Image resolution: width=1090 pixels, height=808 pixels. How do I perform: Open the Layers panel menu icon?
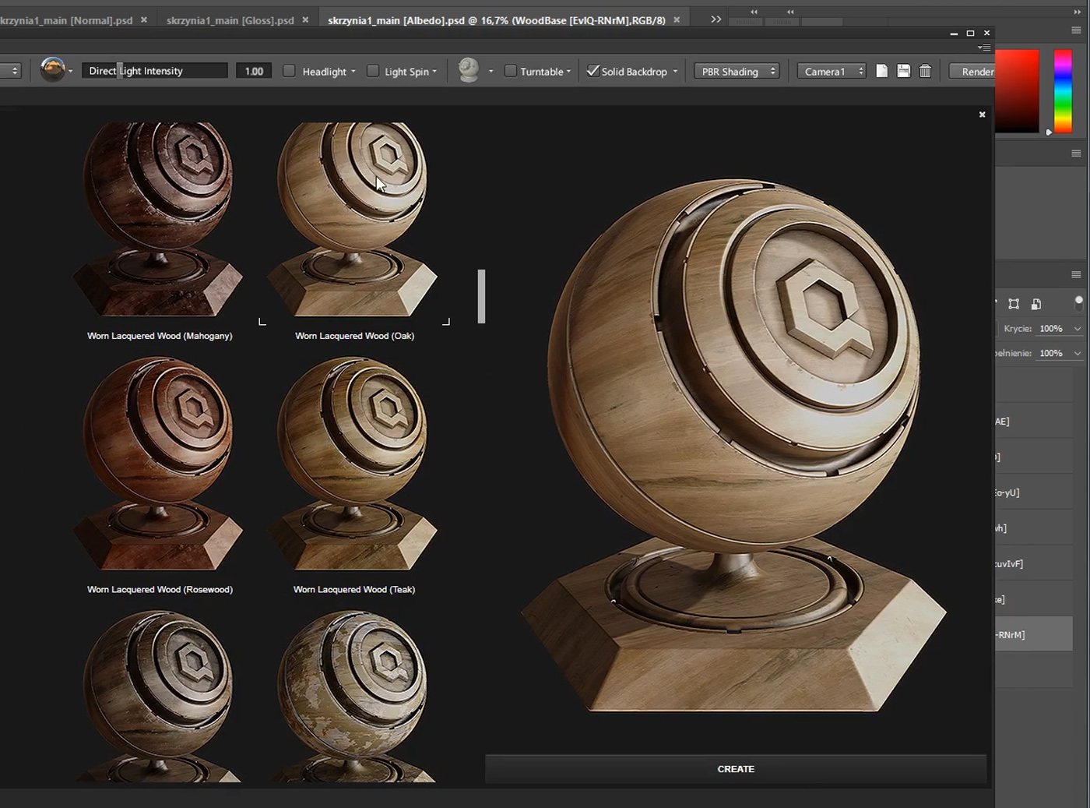pyautogui.click(x=1077, y=274)
